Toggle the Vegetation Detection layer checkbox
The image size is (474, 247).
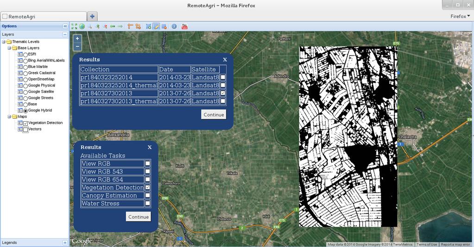pyautogui.click(x=25, y=123)
